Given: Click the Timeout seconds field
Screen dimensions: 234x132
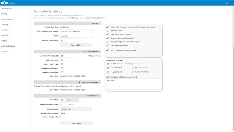Looking at the screenshot, I should click(67, 40).
